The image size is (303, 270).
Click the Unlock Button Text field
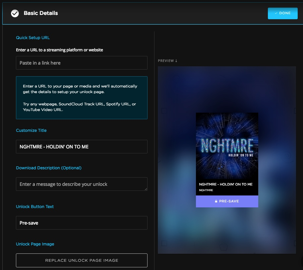[x=82, y=223]
